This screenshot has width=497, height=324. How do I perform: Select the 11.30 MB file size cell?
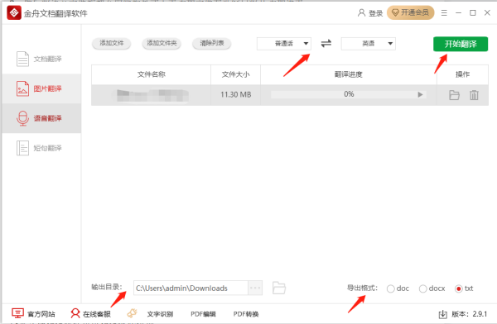(x=235, y=94)
